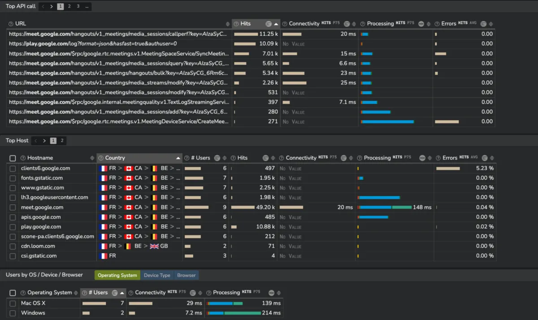Sort Top API call by Connectivity arrows
The width and height of the screenshot is (538, 320).
354,24
